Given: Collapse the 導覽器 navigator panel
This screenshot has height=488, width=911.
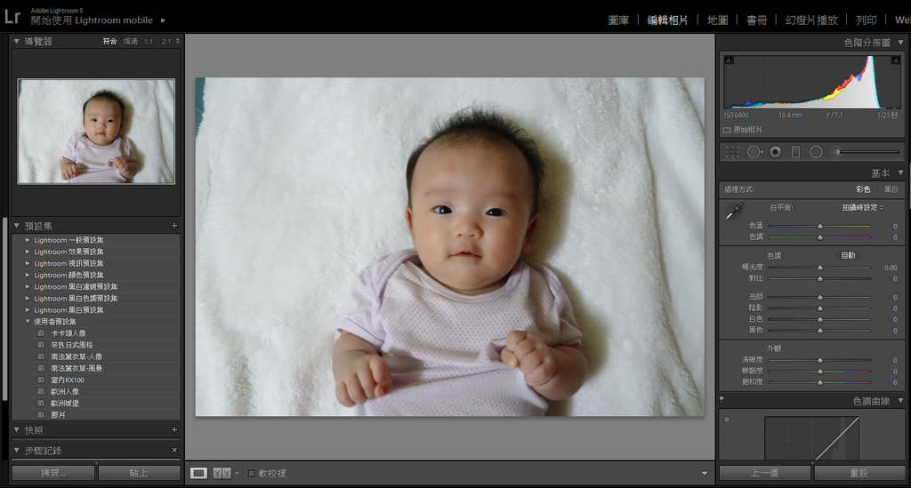Looking at the screenshot, I should [16, 41].
